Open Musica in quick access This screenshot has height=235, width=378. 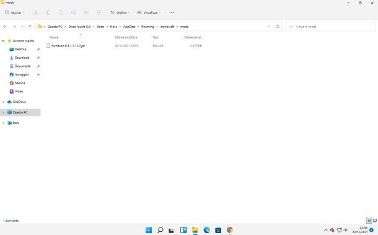tap(20, 83)
